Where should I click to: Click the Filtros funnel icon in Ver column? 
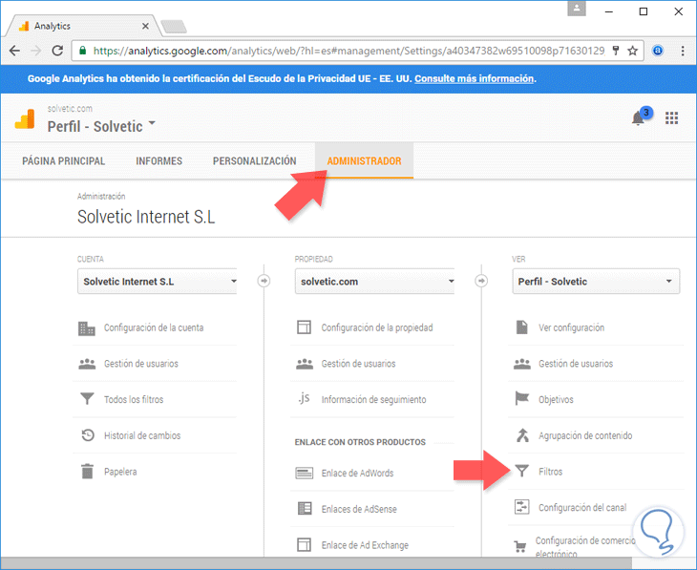[522, 471]
